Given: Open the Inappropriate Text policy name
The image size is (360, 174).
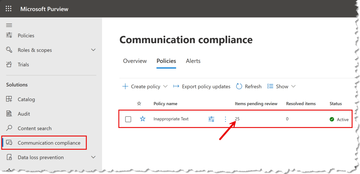Looking at the screenshot, I should coord(171,119).
